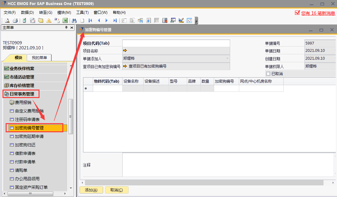Open the 工具(T) menu
Image resolution: width=337 pixels, height=197 pixels.
click(82, 13)
